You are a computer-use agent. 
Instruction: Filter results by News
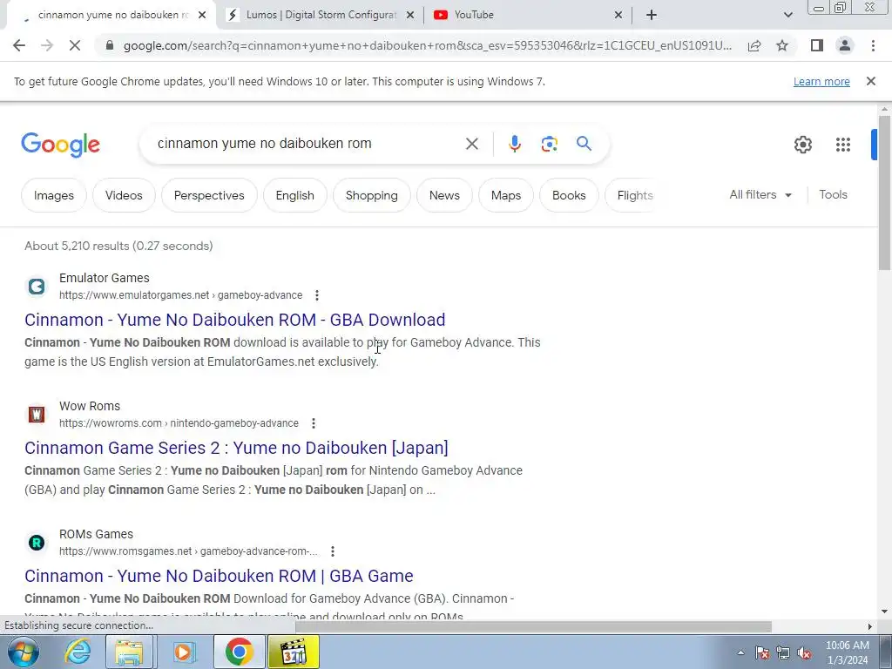pos(444,195)
